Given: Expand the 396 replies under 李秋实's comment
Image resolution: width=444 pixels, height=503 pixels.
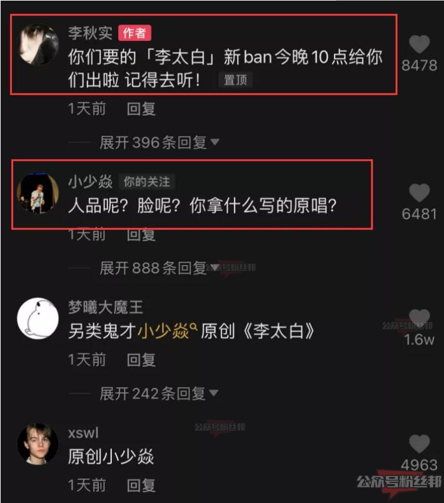Looking at the screenshot, I should click(159, 142).
